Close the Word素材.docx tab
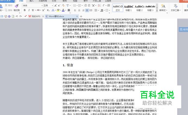 pos(77,16)
